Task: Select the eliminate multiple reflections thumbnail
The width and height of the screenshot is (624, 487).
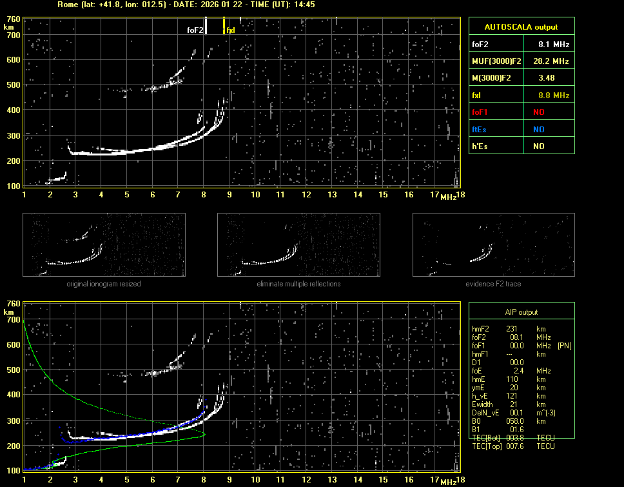Action: (298, 245)
